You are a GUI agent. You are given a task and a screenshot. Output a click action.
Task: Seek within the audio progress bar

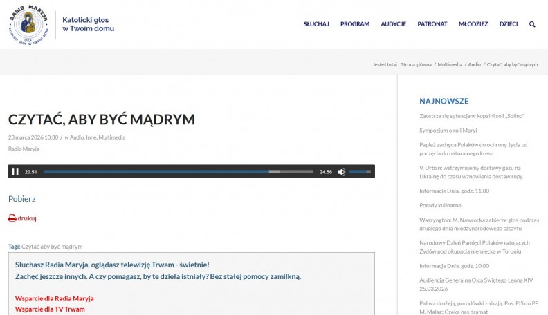[179, 171]
